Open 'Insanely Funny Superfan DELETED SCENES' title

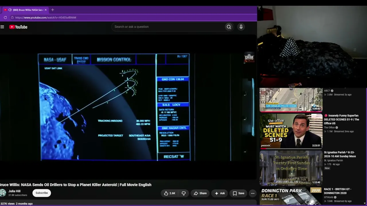pyautogui.click(x=341, y=119)
